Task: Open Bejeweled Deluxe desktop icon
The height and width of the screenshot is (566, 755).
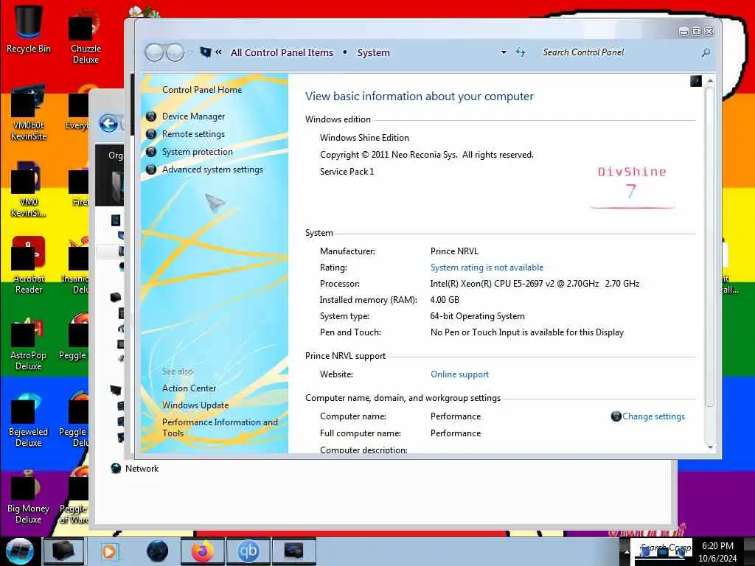Action: 29,419
